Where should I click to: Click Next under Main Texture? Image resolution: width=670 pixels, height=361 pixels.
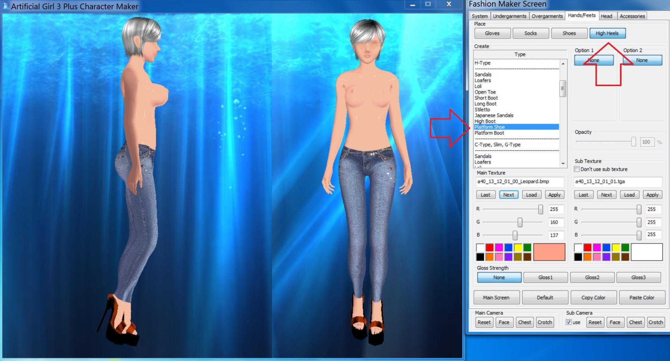(x=508, y=195)
